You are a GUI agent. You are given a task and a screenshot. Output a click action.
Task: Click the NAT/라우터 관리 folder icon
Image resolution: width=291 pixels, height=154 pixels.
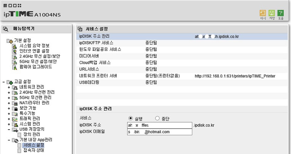click(x=15, y=103)
